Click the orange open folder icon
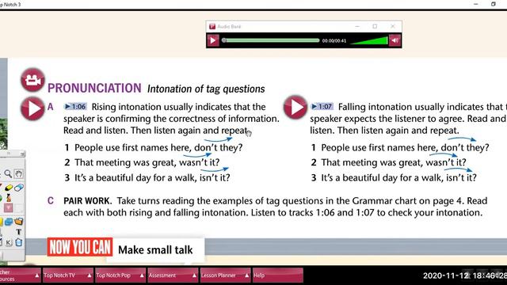This screenshot has width=507, height=285. pos(19,222)
